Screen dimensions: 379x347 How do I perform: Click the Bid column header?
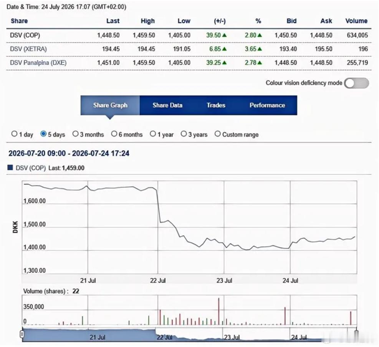tap(291, 21)
